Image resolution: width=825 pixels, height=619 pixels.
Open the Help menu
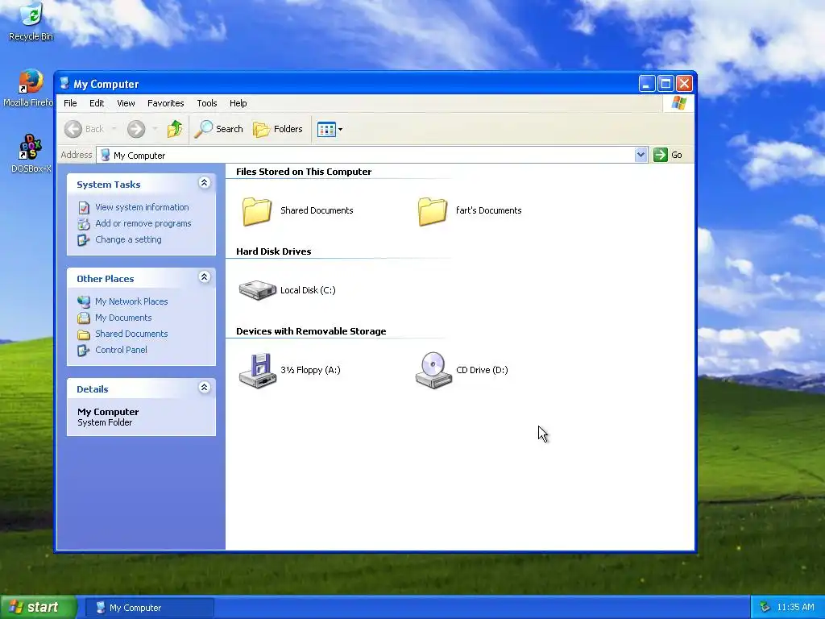click(x=238, y=103)
